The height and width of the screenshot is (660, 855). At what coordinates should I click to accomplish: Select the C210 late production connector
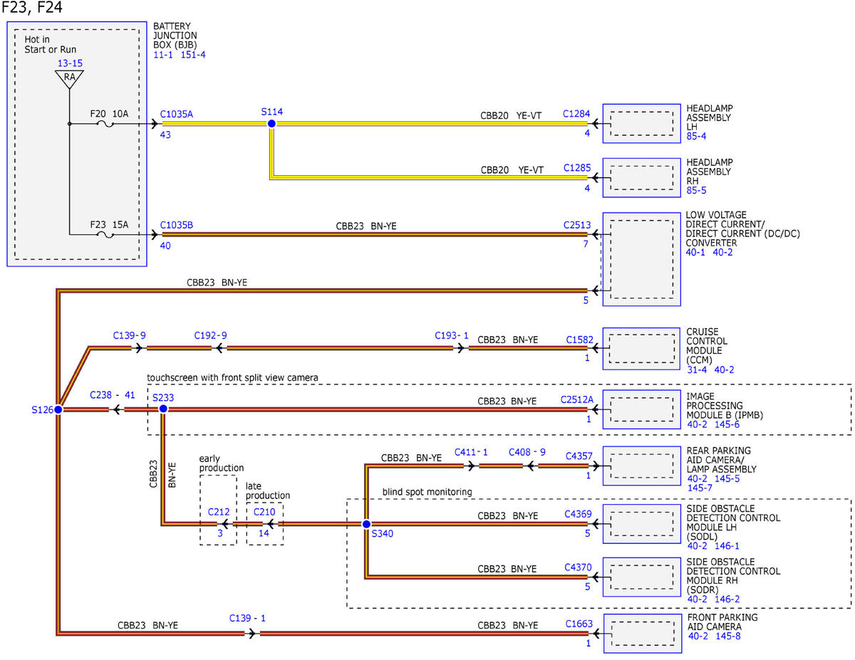click(264, 512)
